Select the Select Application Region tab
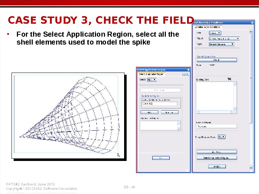The height and width of the screenshot is (194, 259). (x=151, y=74)
